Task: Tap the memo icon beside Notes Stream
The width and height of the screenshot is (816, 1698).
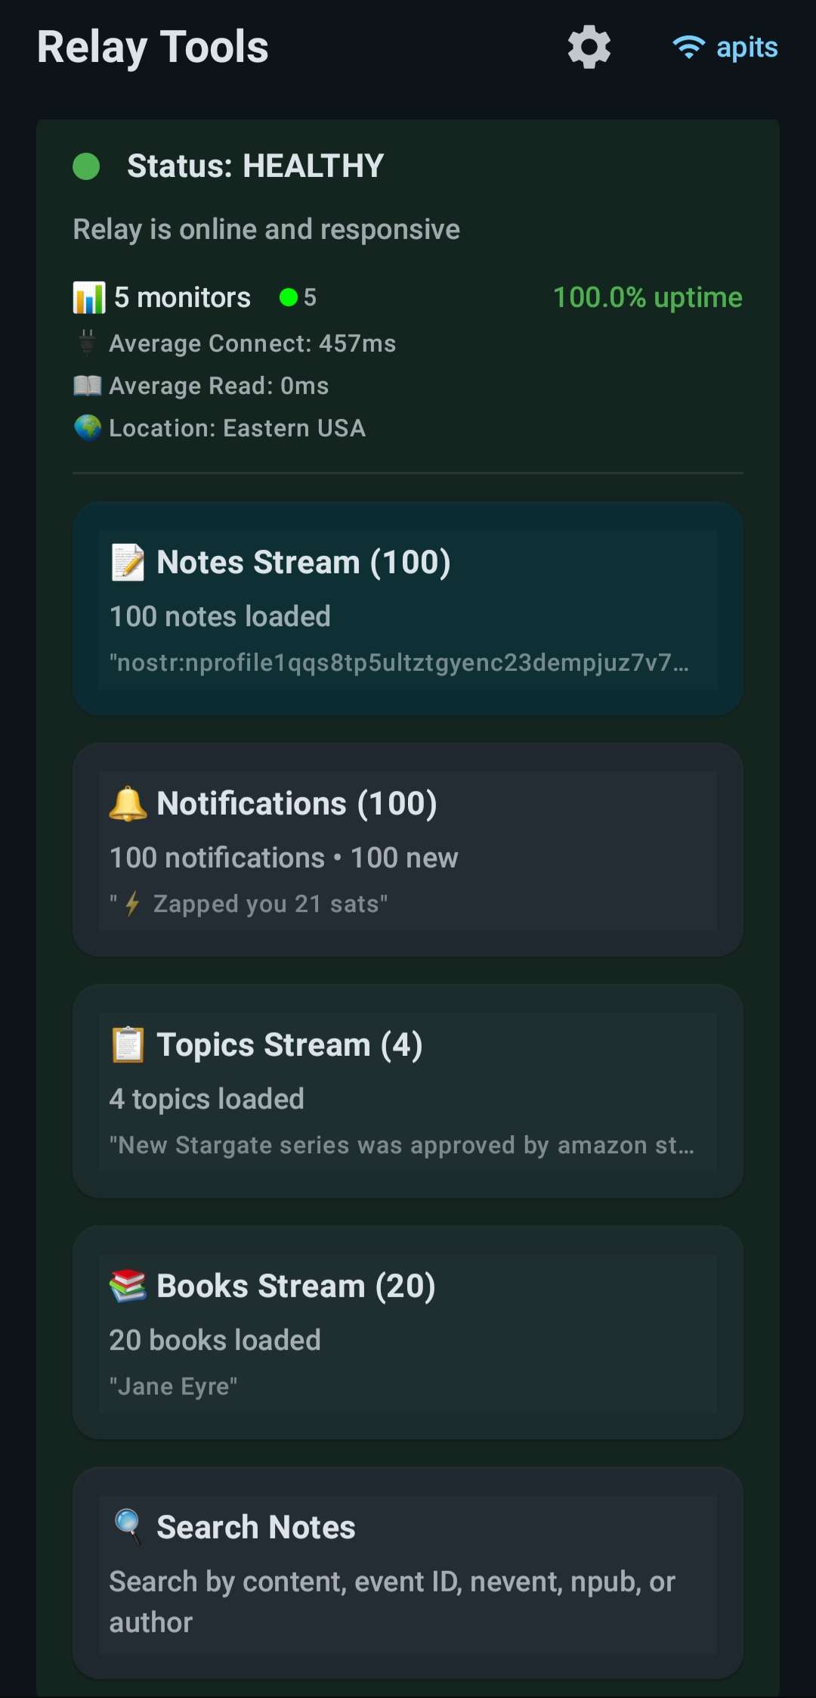Action: 128,562
